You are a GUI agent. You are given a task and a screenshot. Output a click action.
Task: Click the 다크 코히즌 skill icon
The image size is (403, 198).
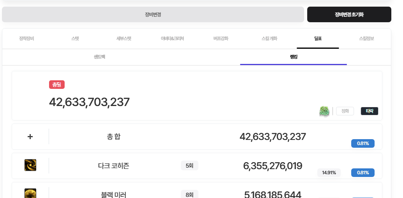click(x=30, y=165)
